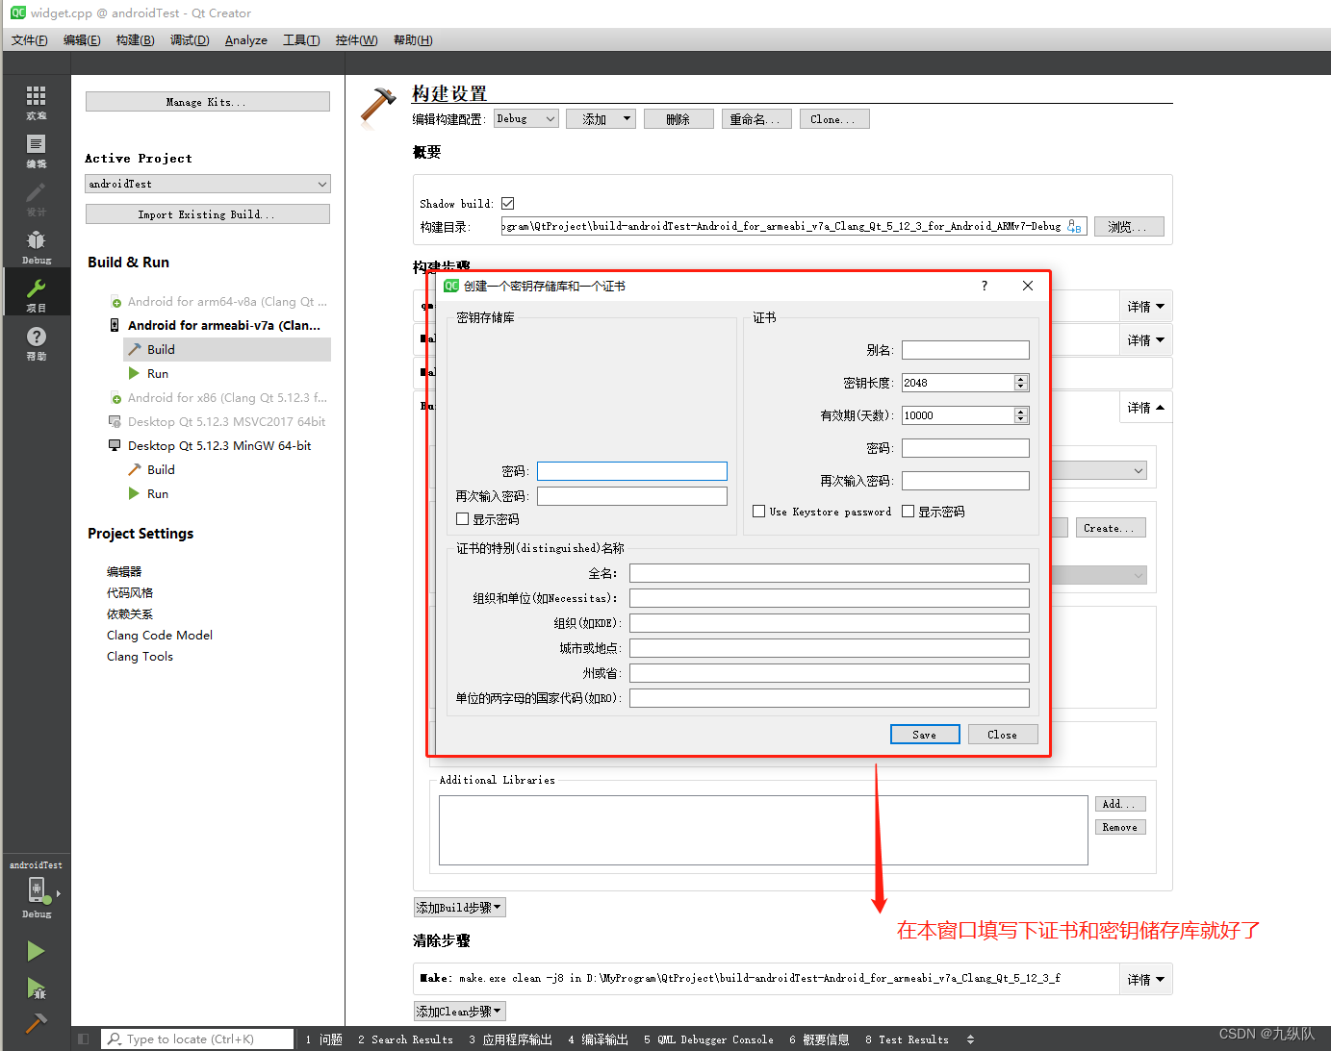Screen dimensions: 1331x1051
Task: Increase key size with stepper up arrow
Action: [1021, 379]
